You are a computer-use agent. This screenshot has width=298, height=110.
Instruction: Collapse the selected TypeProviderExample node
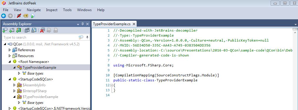[14, 67]
